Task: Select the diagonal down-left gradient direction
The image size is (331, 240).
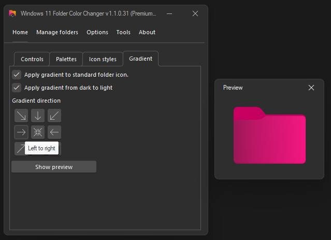Action: pyautogui.click(x=54, y=116)
